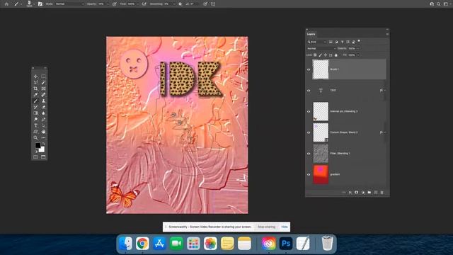Screen dimensions: 453x255
Task: Select the Gradient tool
Action: tap(35, 113)
